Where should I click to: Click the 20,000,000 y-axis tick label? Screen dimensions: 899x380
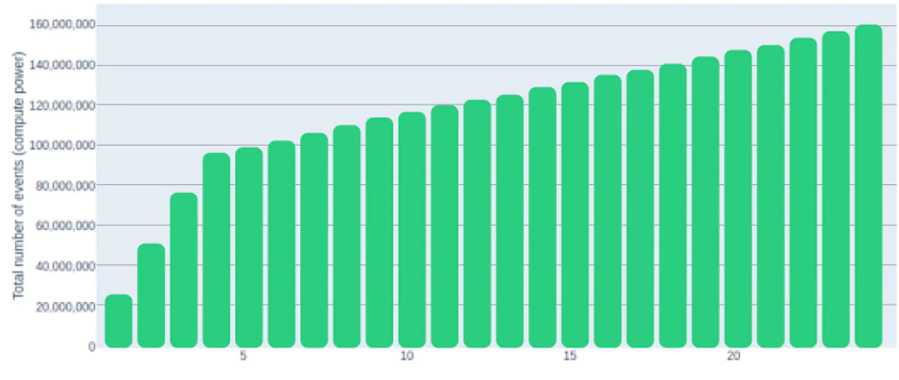65,307
